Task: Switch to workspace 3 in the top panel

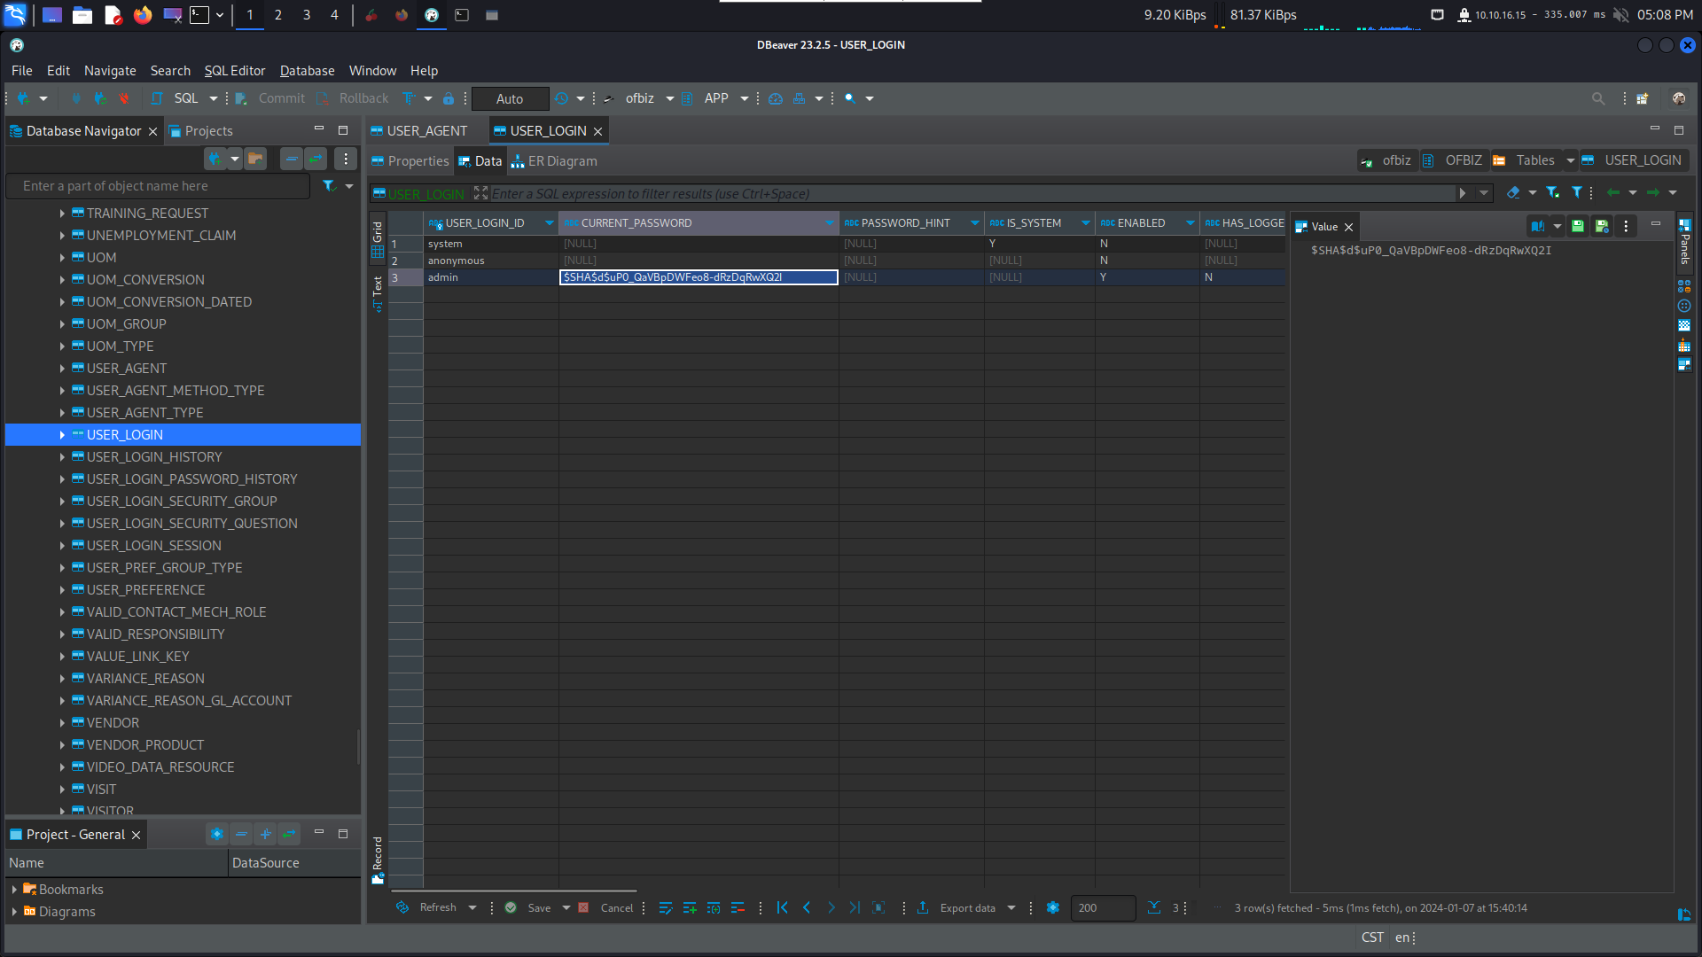Action: 307,15
